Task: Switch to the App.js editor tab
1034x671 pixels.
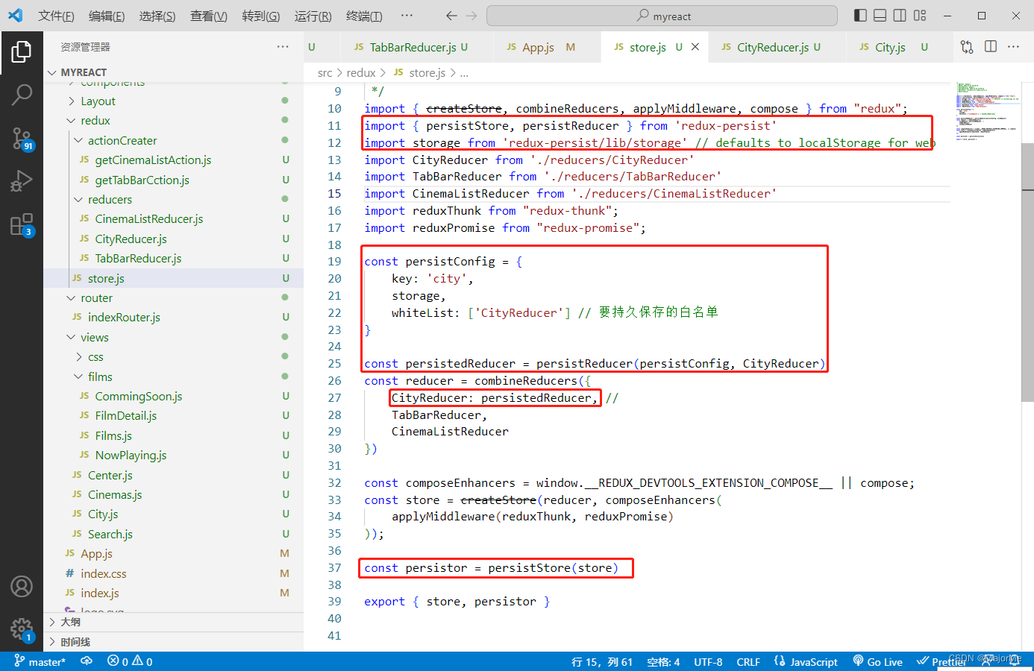Action: 545,47
